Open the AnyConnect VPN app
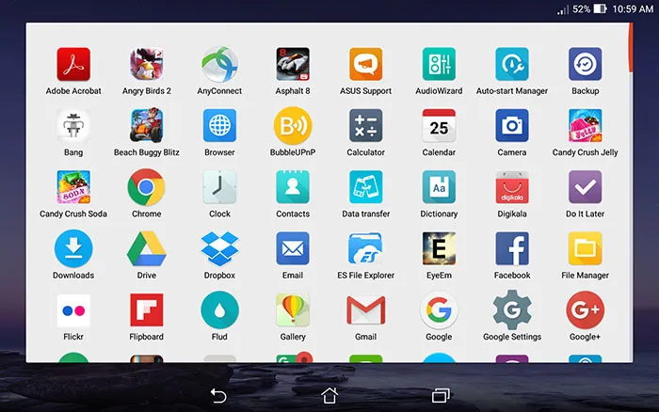Viewport: 659px width, 412px height. 219,65
